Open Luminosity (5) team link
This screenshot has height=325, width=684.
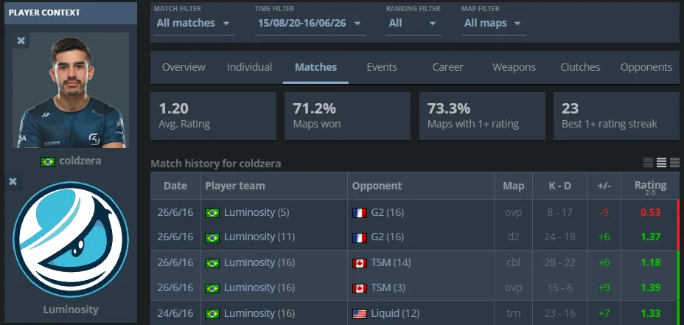(256, 213)
